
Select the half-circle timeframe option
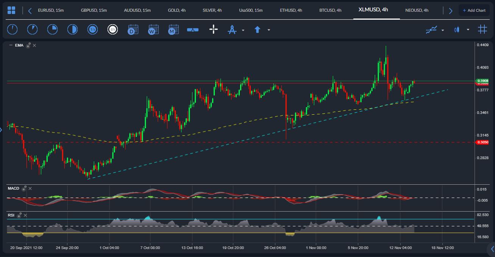(72, 29)
